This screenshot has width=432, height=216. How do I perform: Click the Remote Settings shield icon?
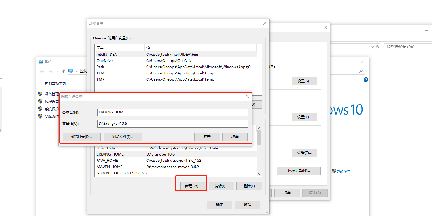tap(40, 101)
